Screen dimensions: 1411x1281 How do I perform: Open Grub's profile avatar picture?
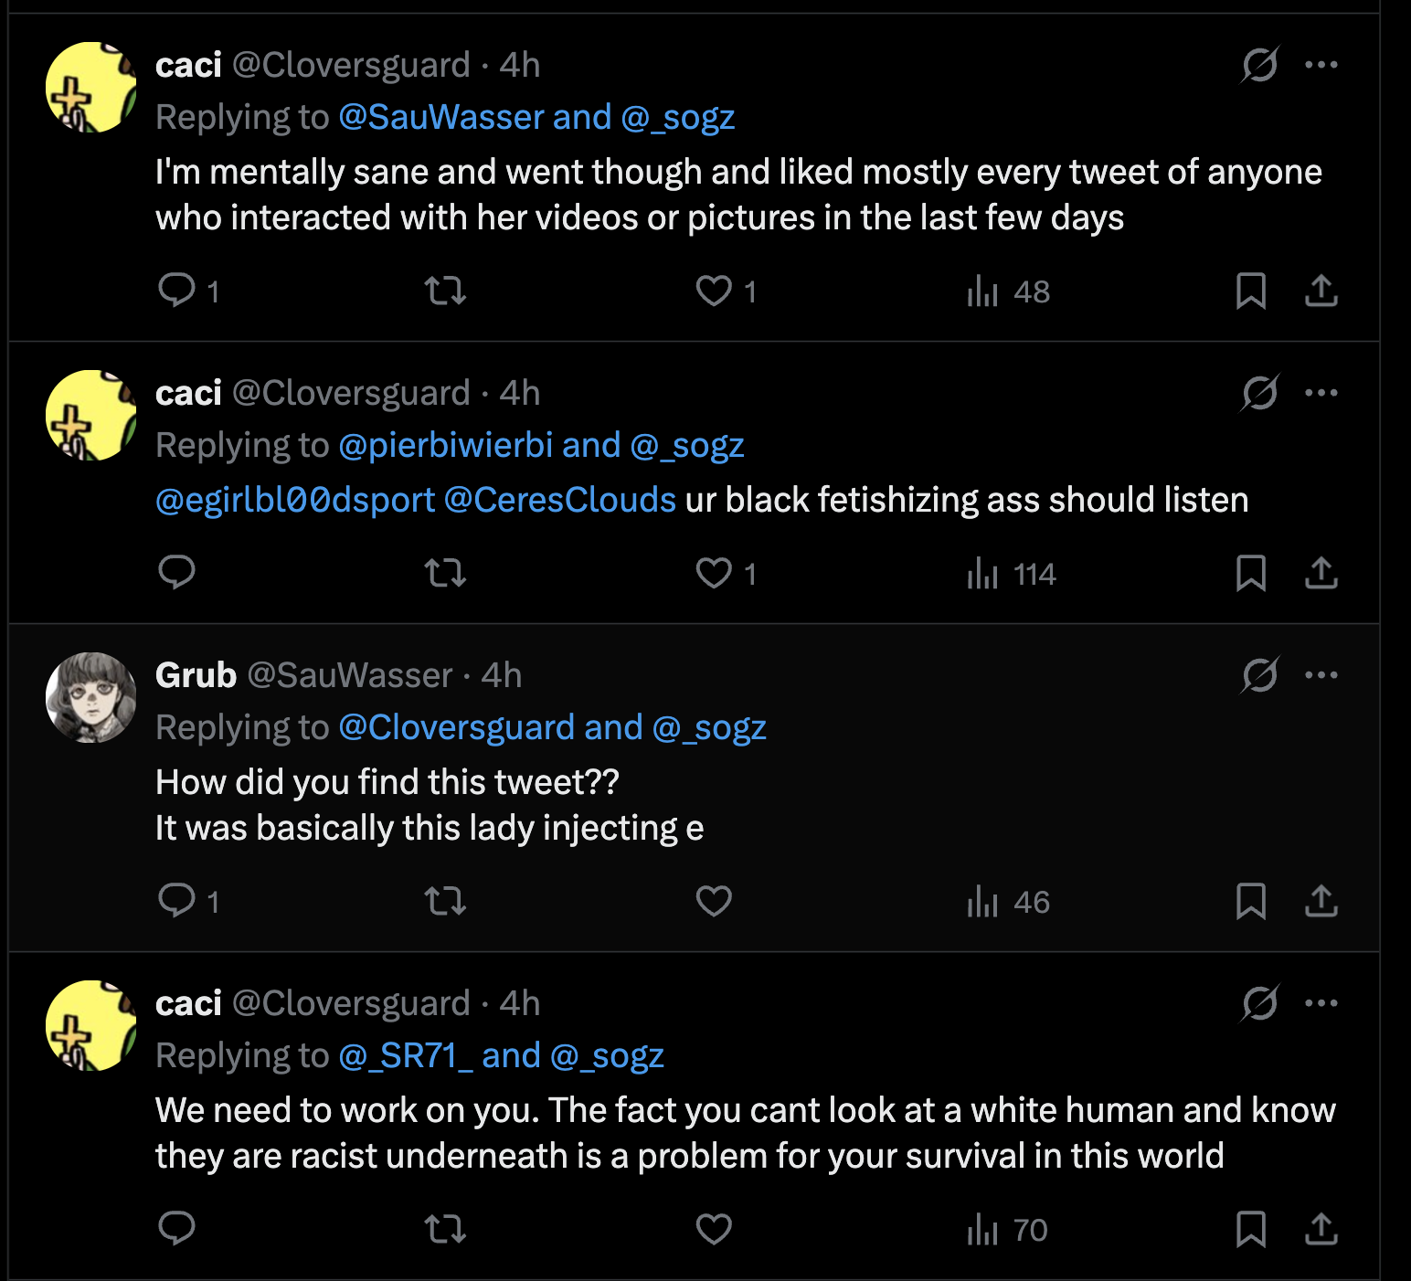tap(91, 697)
